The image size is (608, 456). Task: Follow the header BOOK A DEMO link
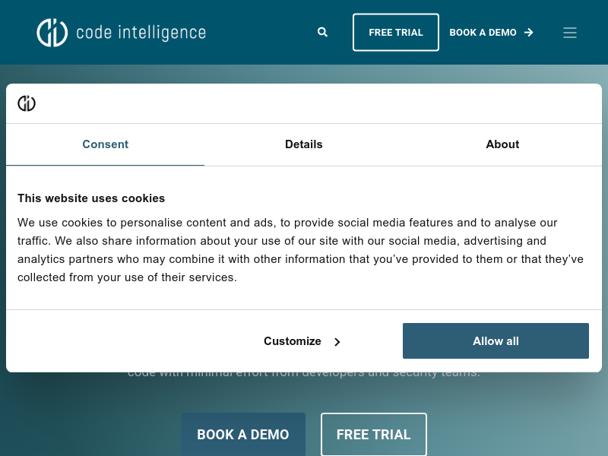[x=491, y=33]
